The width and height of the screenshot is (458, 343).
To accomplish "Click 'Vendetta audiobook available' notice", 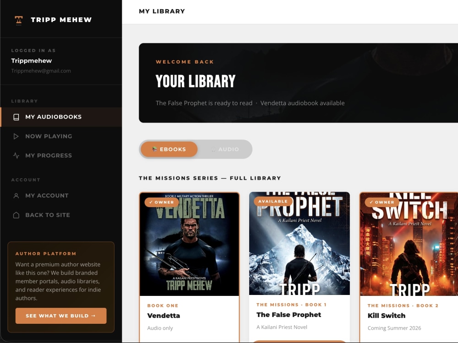I will click(302, 103).
